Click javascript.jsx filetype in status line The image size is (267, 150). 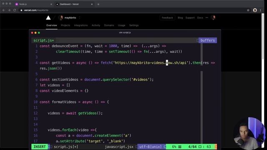coord(119,147)
